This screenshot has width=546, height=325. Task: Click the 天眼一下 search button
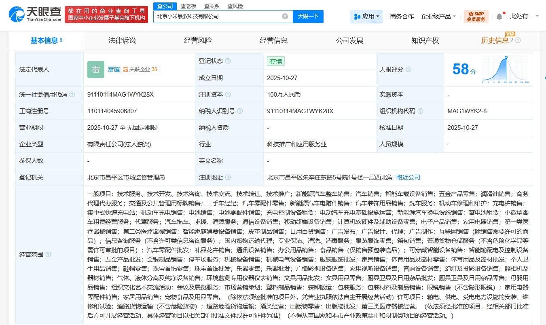pos(308,16)
